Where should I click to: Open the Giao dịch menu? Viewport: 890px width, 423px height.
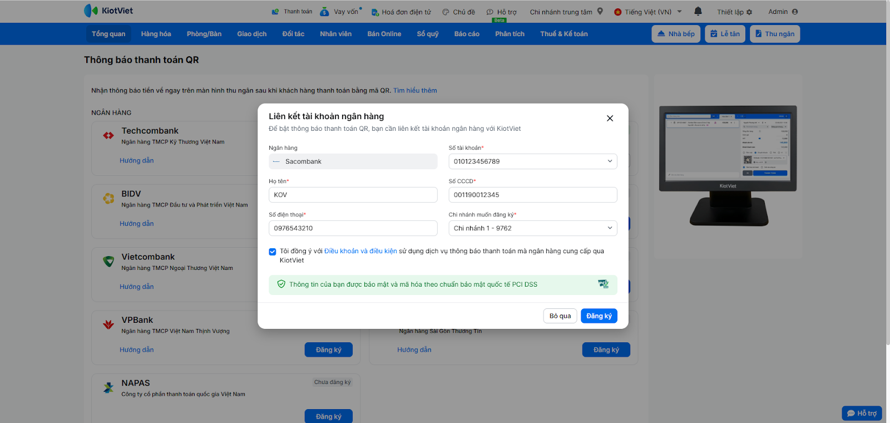[x=252, y=34]
